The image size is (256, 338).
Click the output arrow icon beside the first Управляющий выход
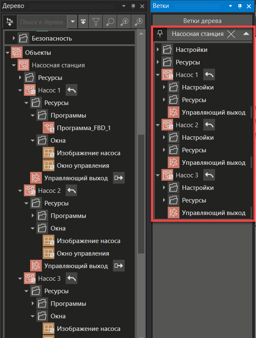119,178
